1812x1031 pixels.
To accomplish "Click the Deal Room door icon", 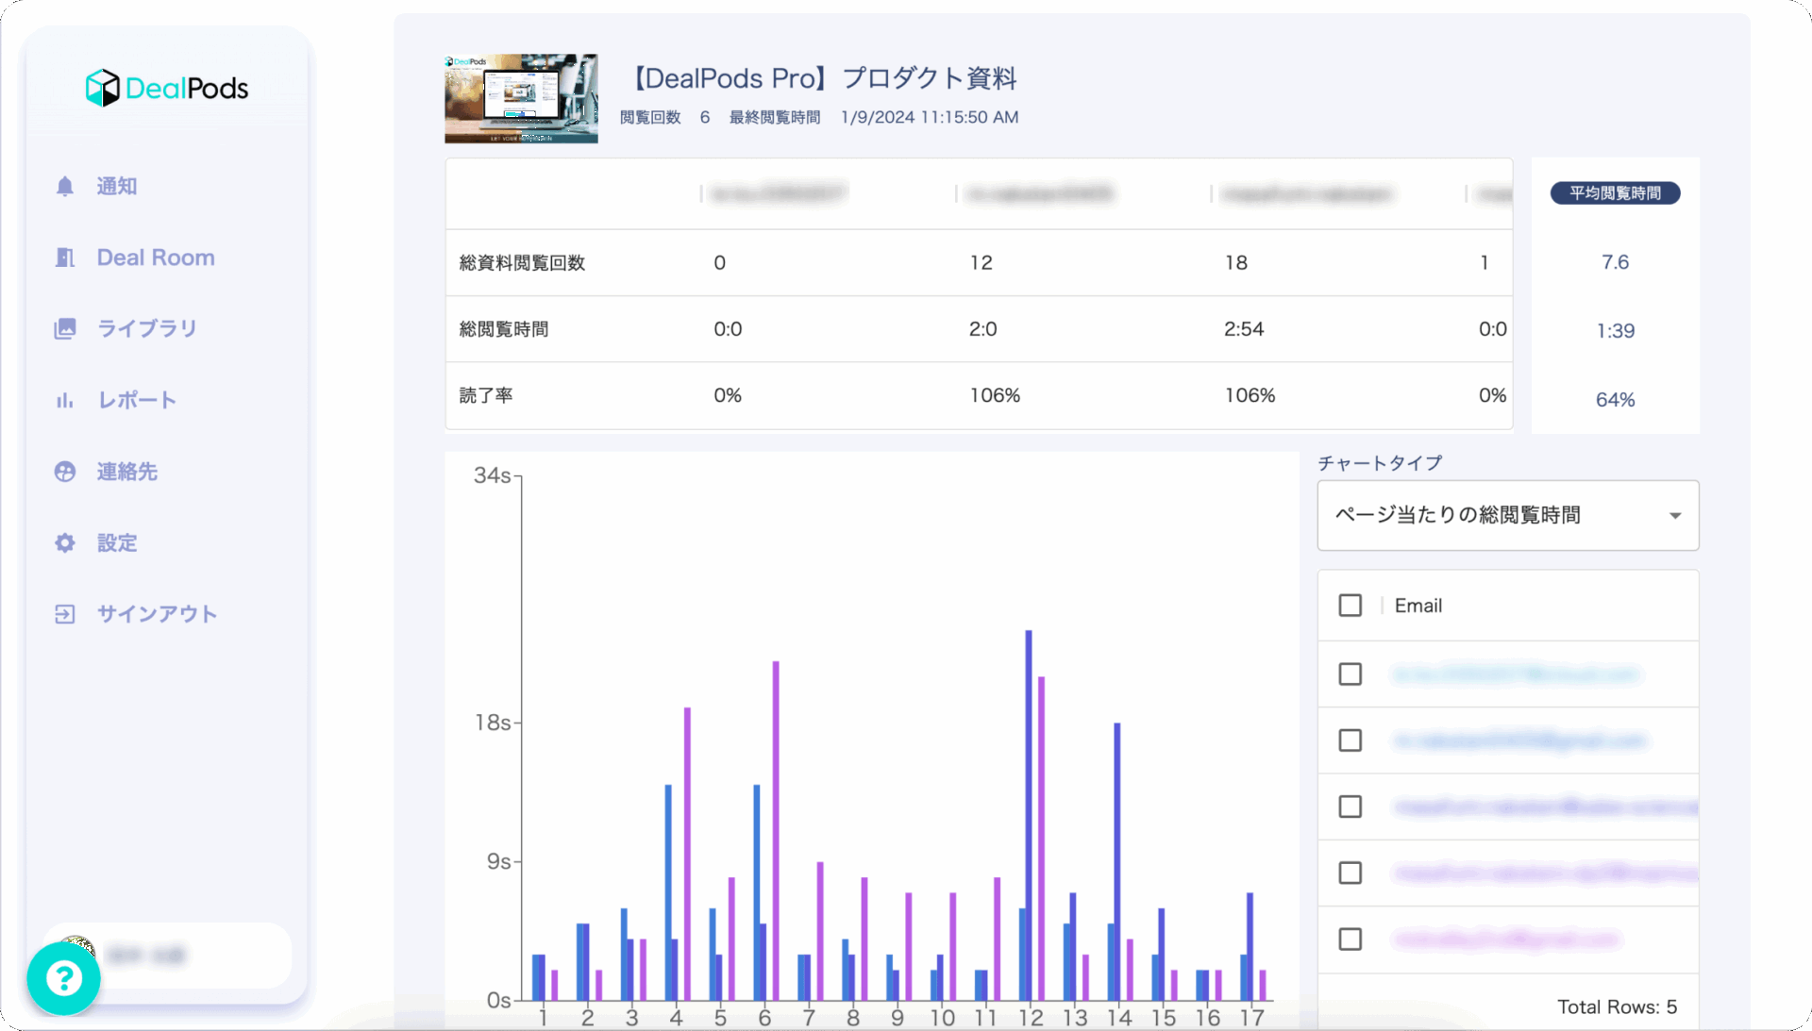I will 64,258.
